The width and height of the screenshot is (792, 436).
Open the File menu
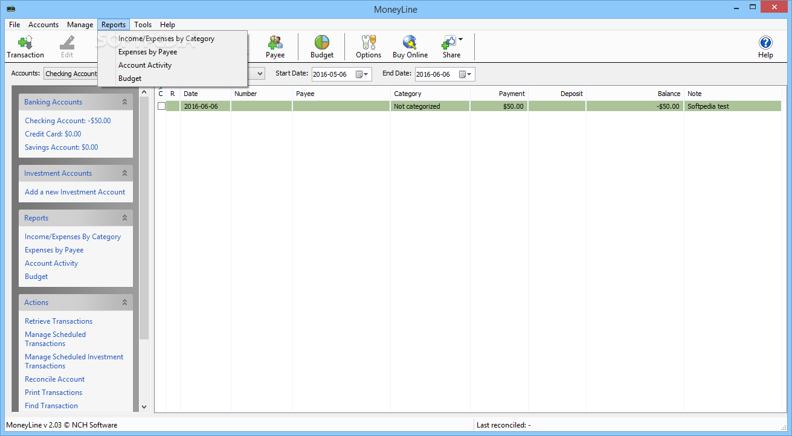click(14, 25)
